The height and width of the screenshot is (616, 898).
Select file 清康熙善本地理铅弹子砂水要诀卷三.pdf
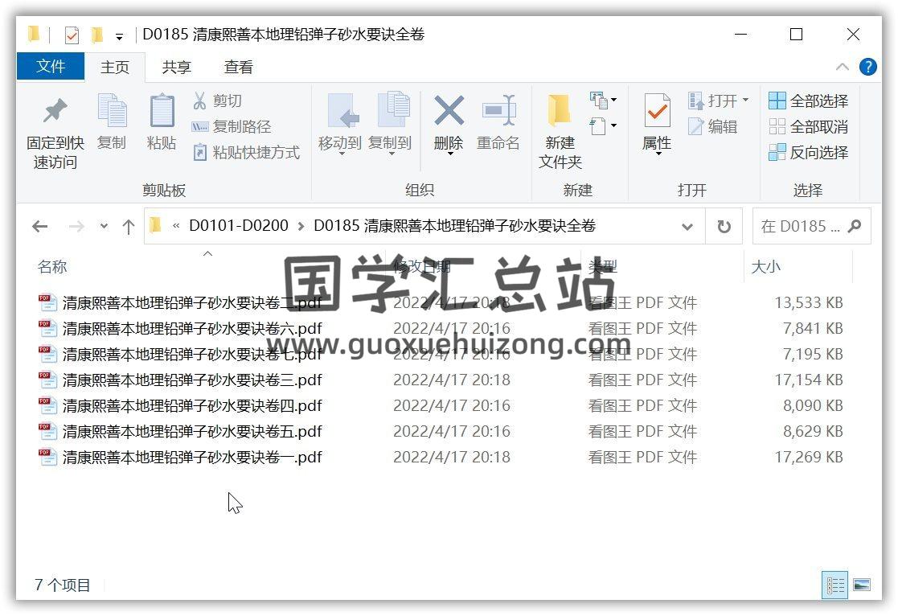coord(192,380)
